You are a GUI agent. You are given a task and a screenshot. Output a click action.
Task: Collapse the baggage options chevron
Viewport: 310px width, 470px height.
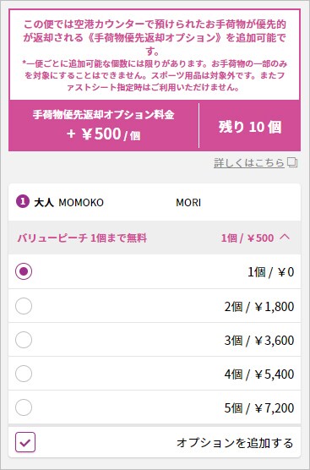coord(285,238)
